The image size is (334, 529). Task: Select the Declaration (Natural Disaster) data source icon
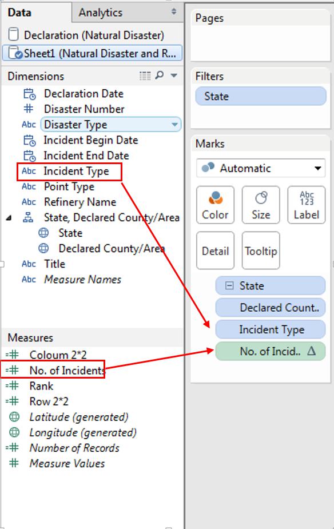click(x=13, y=35)
